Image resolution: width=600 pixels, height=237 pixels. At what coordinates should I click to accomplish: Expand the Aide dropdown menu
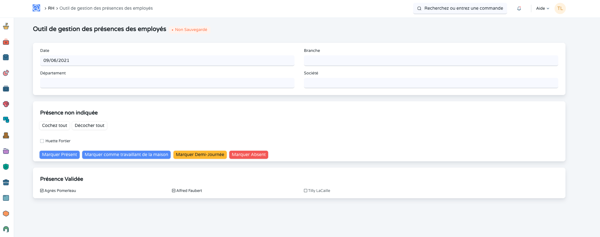(542, 8)
